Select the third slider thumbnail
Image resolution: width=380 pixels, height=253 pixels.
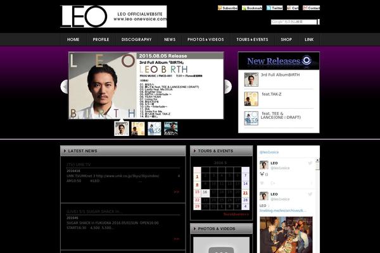[x=155, y=128]
